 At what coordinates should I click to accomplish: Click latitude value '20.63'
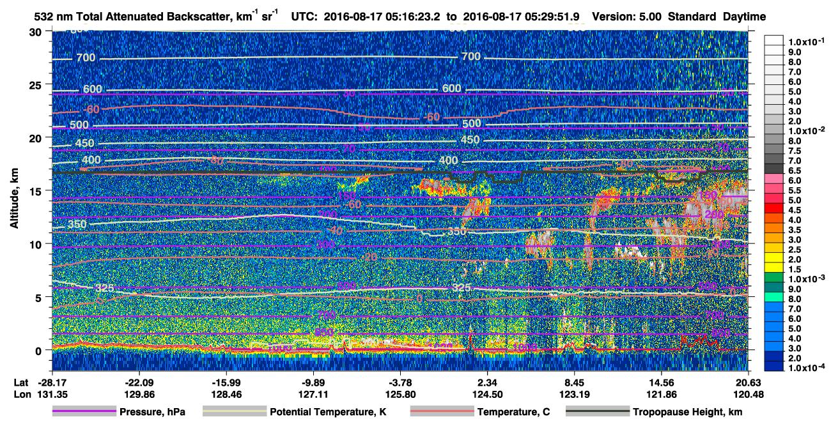click(749, 383)
